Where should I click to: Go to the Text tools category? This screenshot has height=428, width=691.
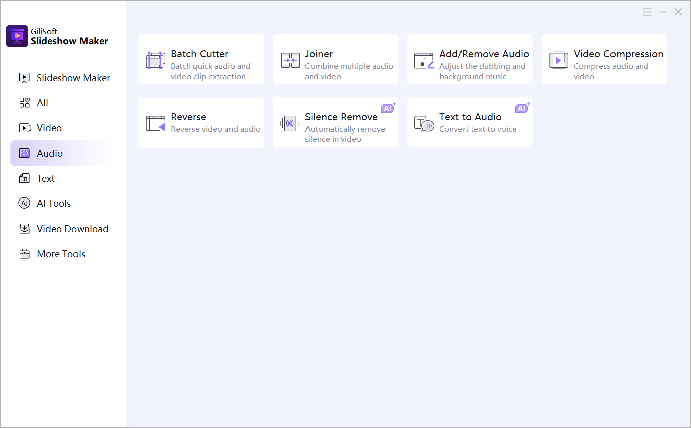tap(45, 178)
